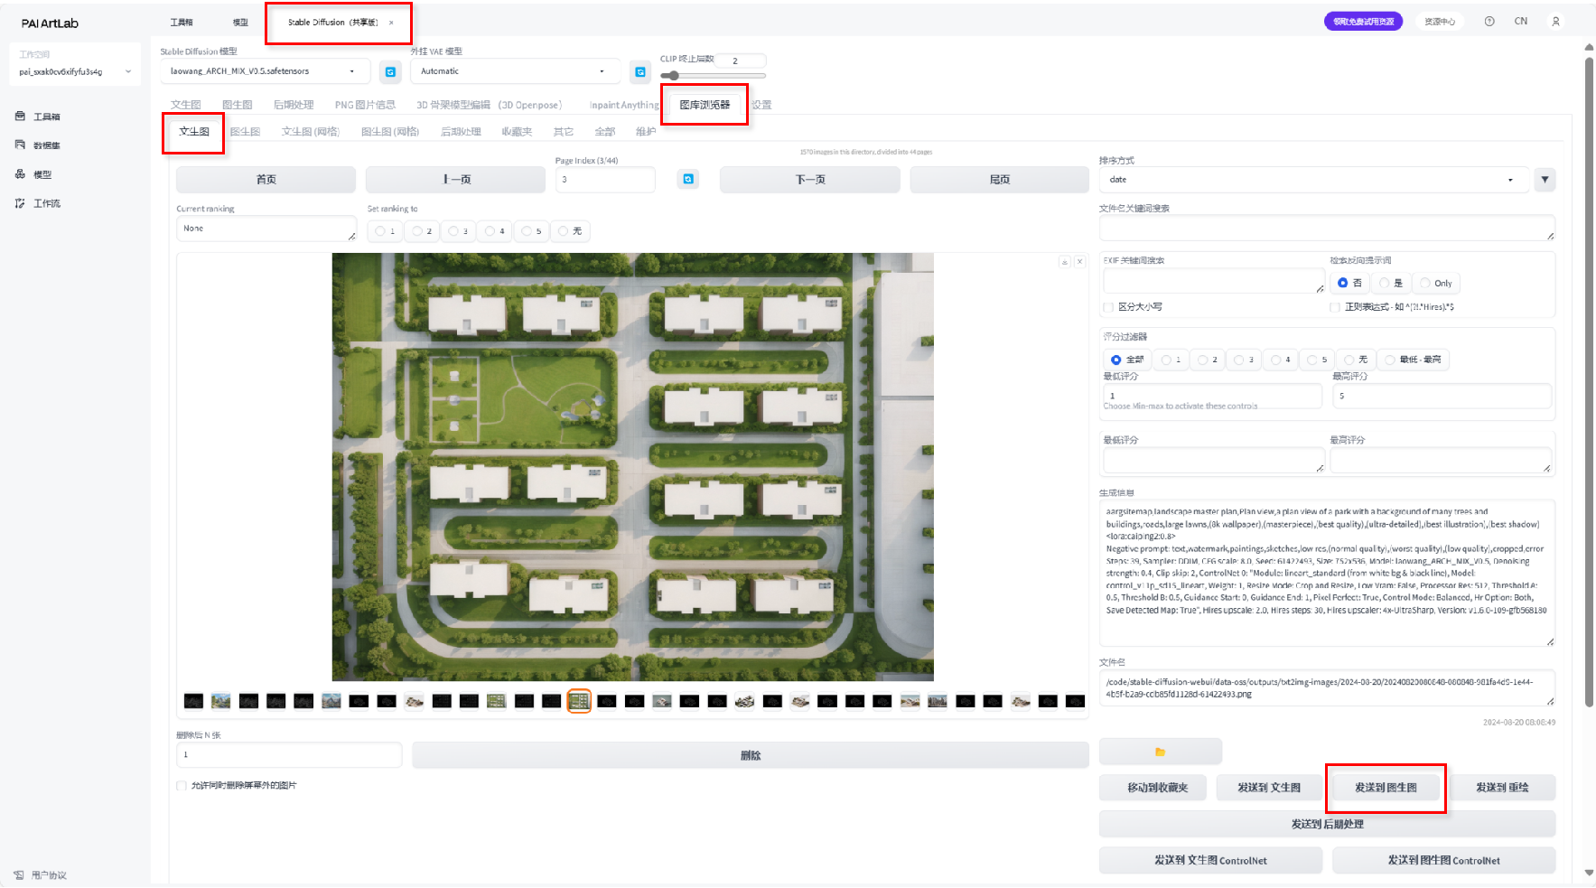Switch to the 收藏夹 gallery sub-tab
The width and height of the screenshot is (1596, 888).
pyautogui.click(x=517, y=132)
